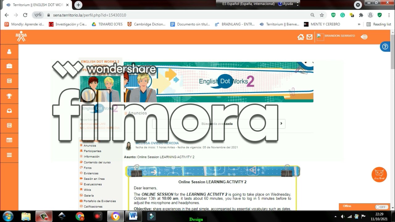Open the green shield extension icon
Screen dimensions: 395x222
(x=380, y=15)
